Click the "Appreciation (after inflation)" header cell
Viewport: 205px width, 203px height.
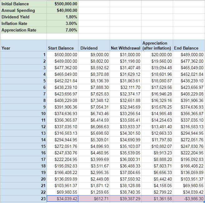[157, 46]
